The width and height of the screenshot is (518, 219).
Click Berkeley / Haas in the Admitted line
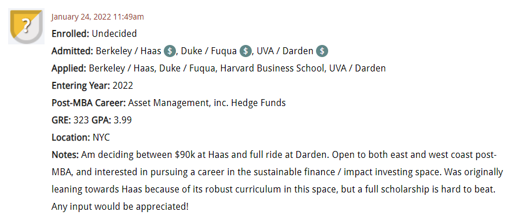(128, 51)
